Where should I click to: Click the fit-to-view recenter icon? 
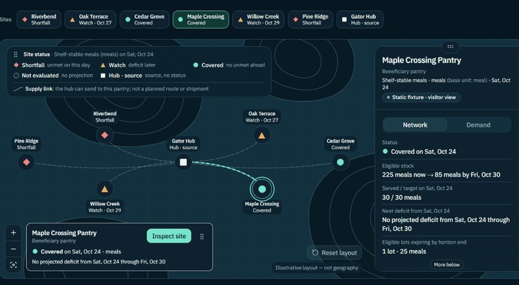tap(14, 265)
